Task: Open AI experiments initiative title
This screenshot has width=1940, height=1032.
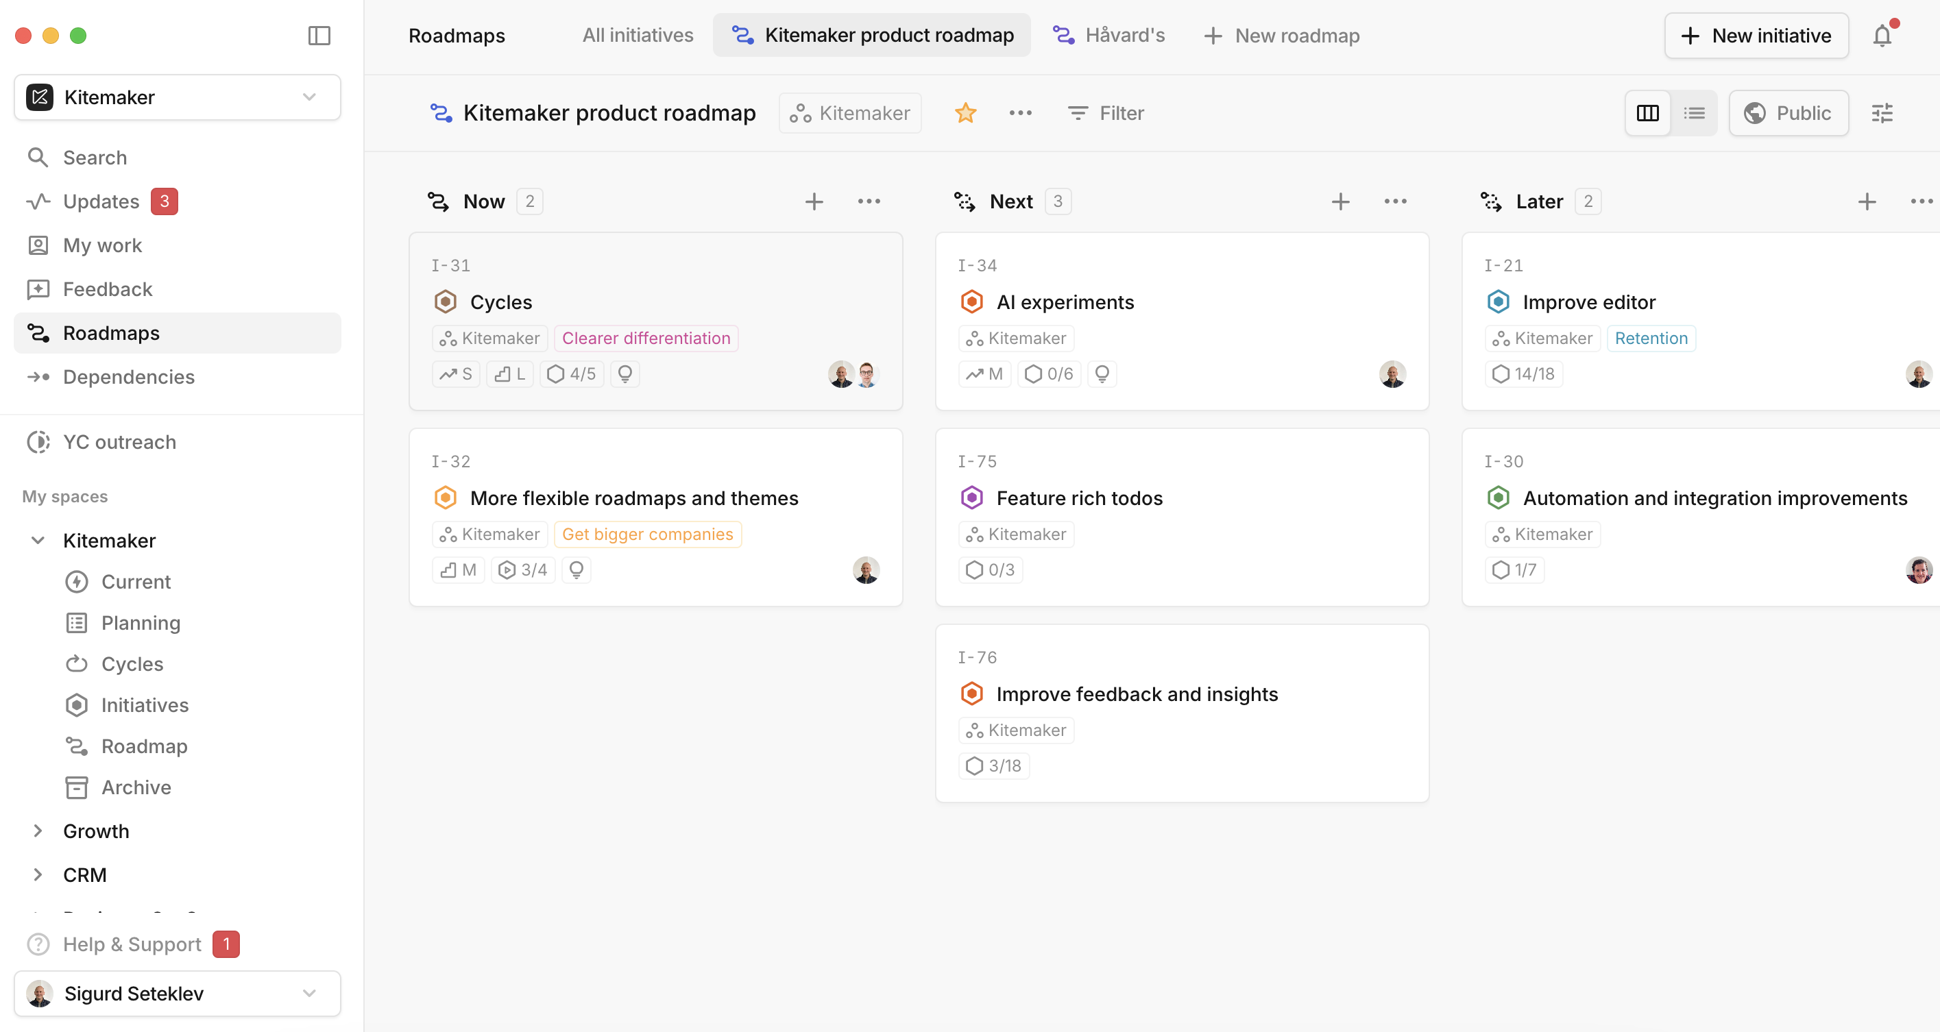Action: 1065,302
